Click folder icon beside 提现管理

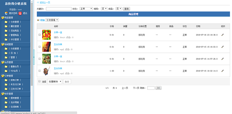click(6, 98)
